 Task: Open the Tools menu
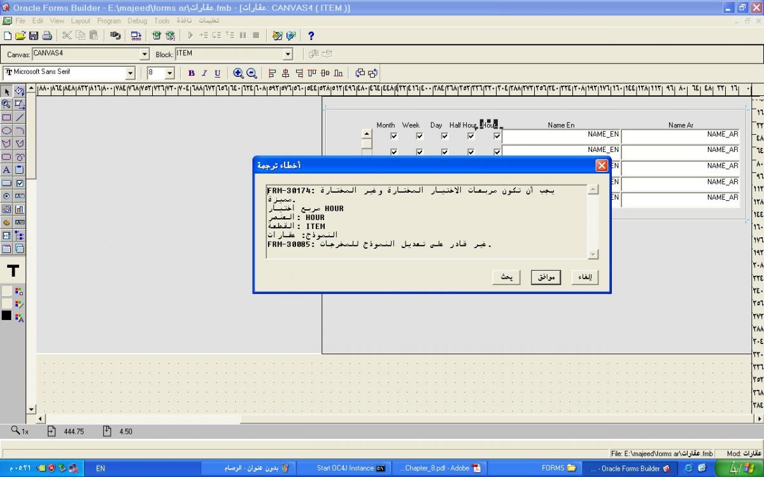(162, 21)
